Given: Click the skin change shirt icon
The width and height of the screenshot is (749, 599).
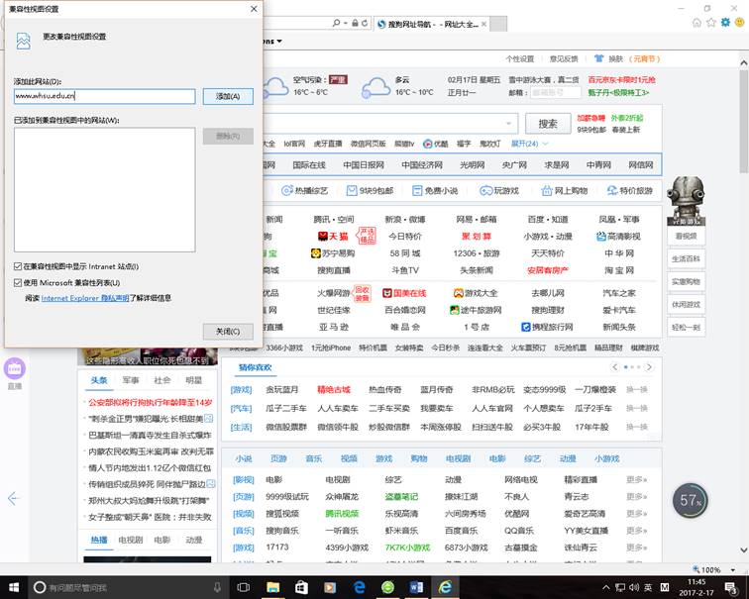Looking at the screenshot, I should [x=599, y=58].
